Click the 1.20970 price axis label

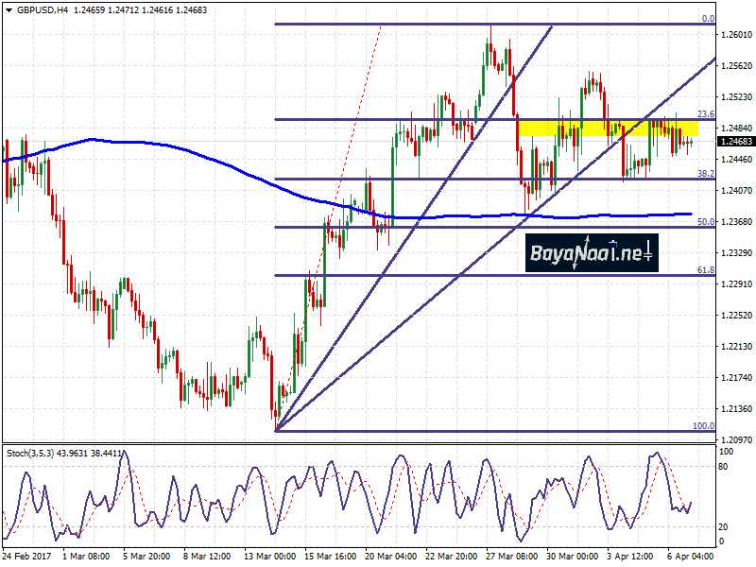[736, 440]
